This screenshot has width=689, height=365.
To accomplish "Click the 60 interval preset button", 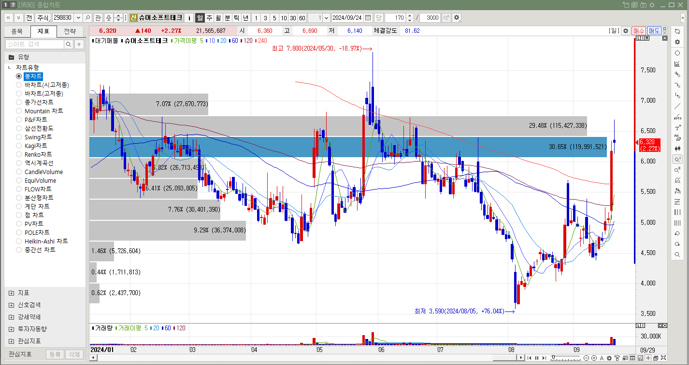I will click(x=302, y=18).
